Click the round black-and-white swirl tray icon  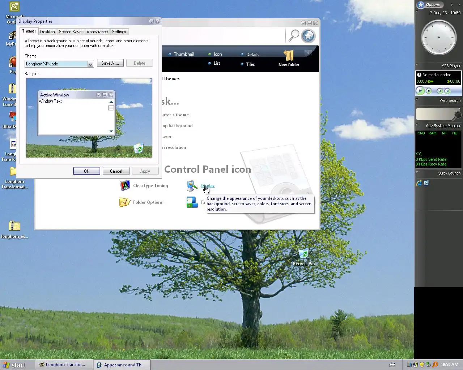[x=416, y=365]
